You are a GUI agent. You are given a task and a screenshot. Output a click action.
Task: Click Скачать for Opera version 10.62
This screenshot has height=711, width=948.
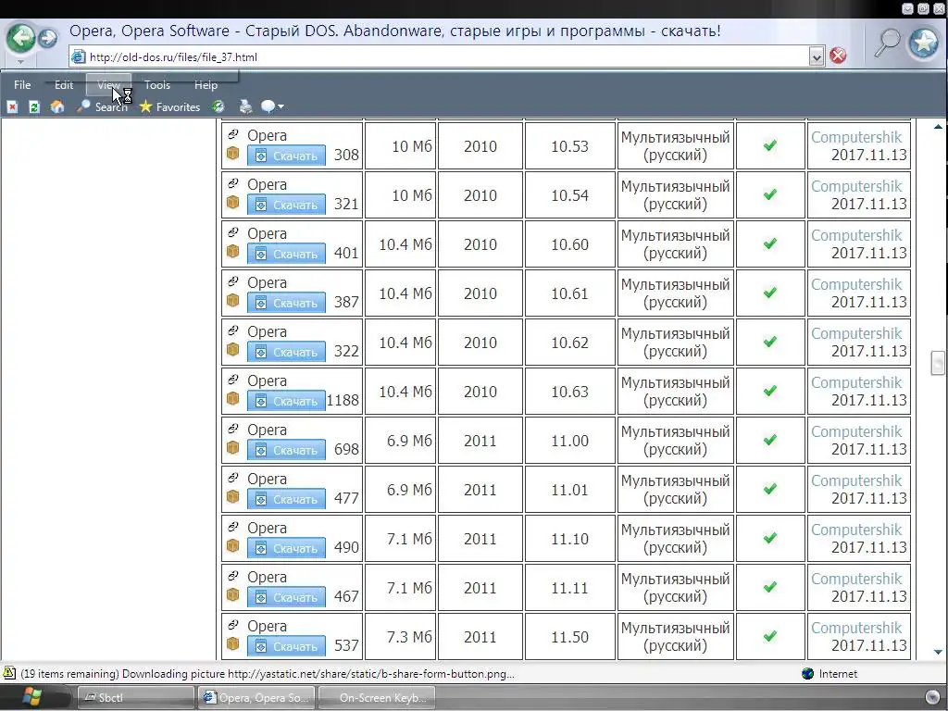point(286,352)
